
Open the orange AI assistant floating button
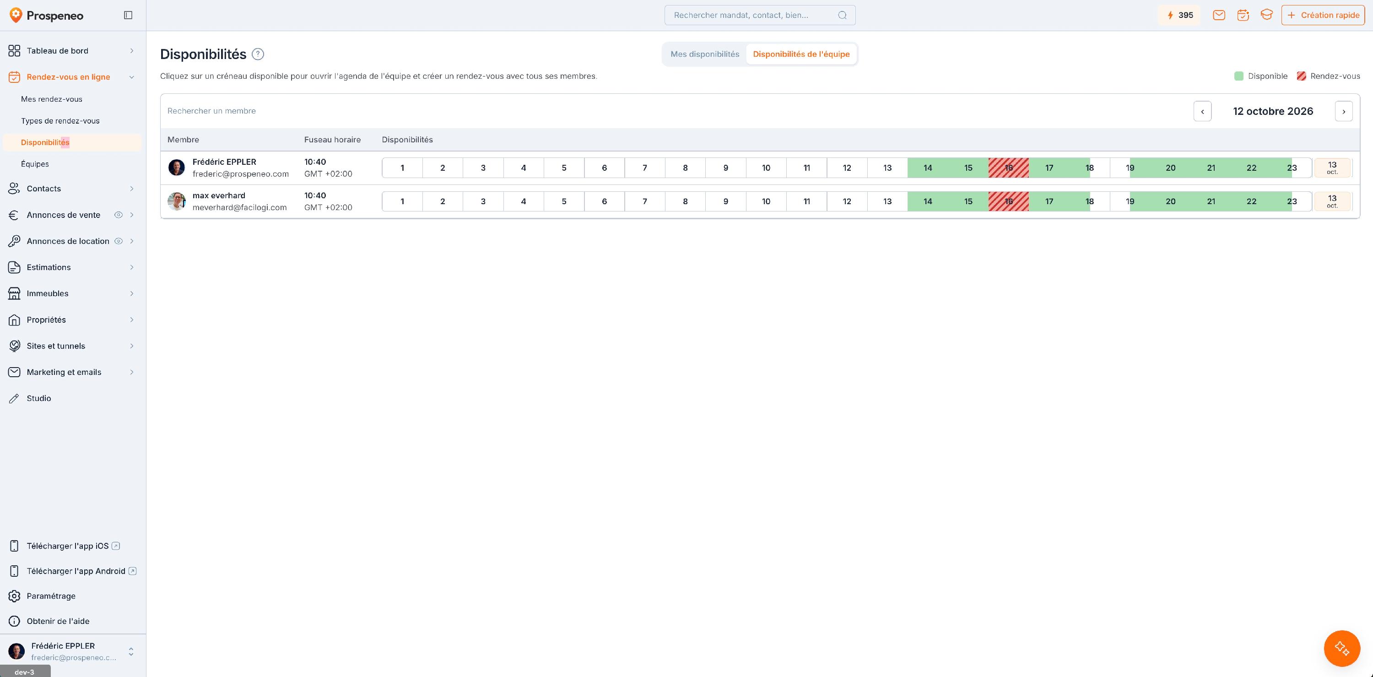click(x=1341, y=648)
